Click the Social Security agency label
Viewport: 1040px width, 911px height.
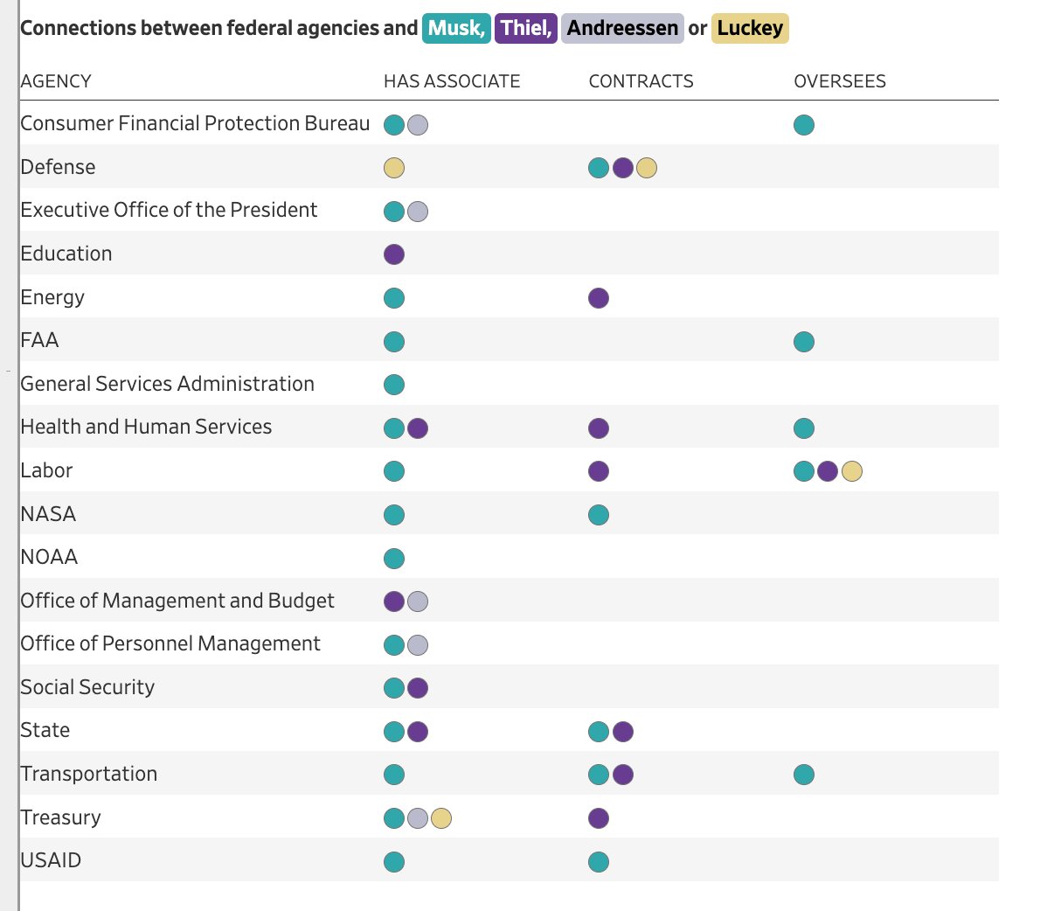click(x=87, y=687)
